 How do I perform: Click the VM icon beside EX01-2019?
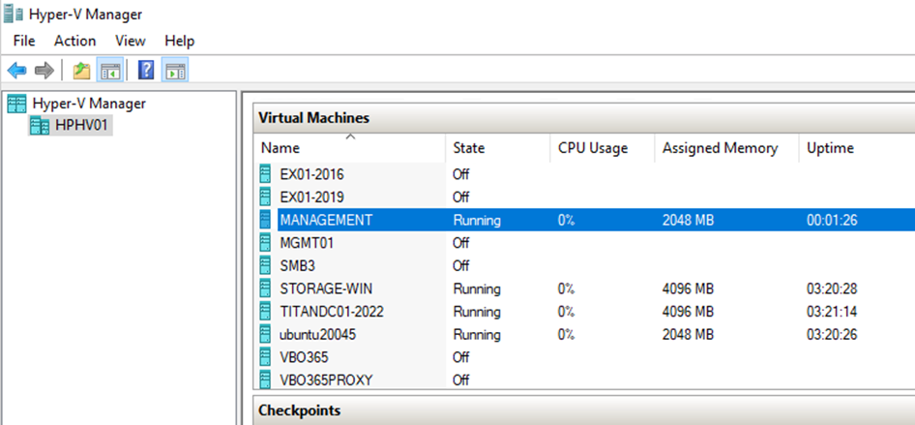pos(266,197)
